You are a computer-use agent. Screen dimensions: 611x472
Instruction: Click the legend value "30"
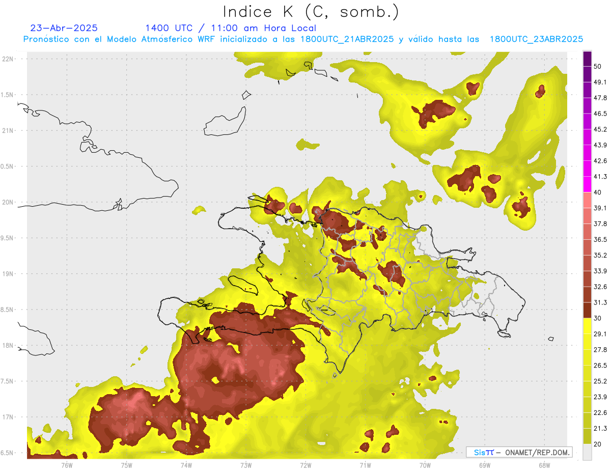[598, 318]
